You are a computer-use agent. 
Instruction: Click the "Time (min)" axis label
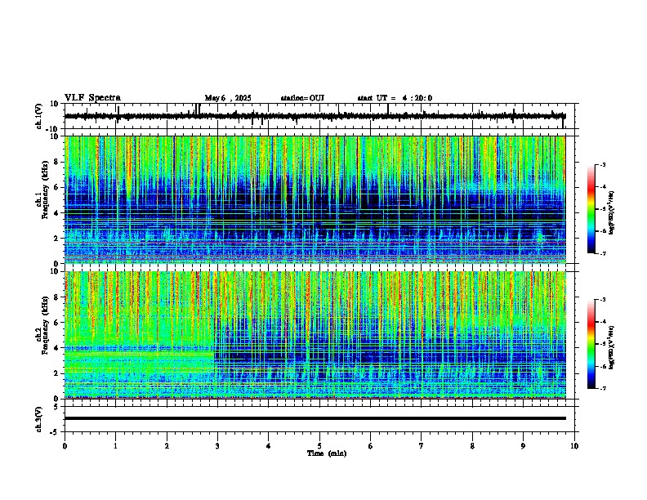[x=327, y=453]
